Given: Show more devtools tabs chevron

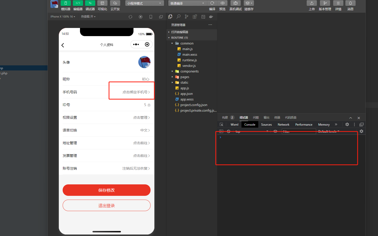Looking at the screenshot, I should click(336, 124).
